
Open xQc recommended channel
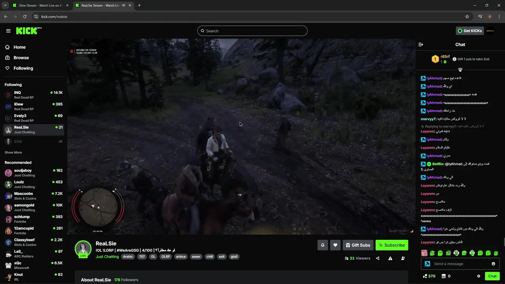click(x=34, y=265)
